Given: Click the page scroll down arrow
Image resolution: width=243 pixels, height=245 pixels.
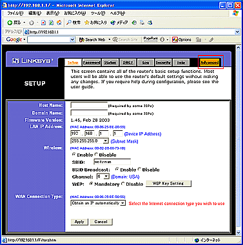Looking at the screenshot, I should pyautogui.click(x=238, y=233).
